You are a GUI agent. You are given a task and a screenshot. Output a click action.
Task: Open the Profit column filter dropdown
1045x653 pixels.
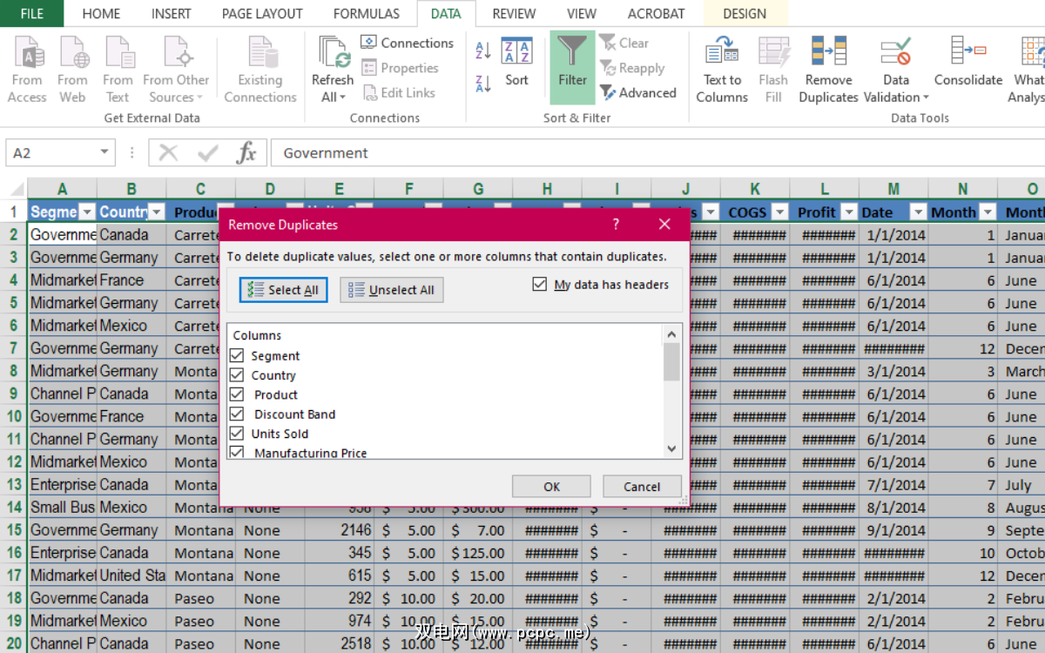pos(848,212)
